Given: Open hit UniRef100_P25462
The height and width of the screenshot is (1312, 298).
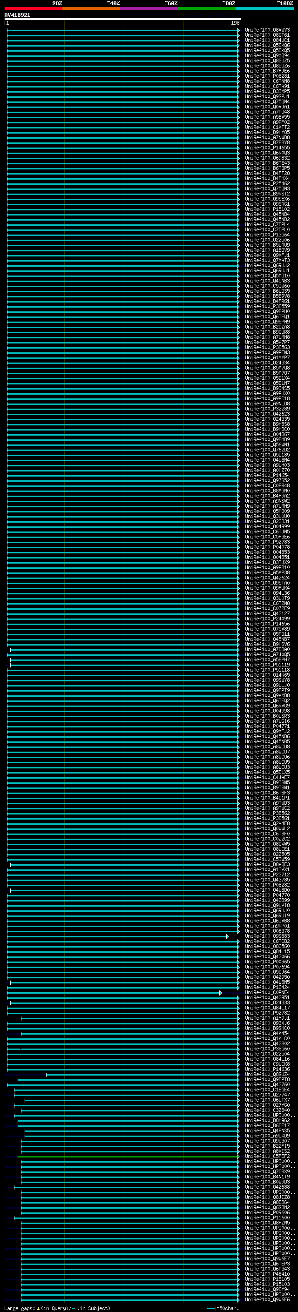Looking at the screenshot, I should (267, 183).
